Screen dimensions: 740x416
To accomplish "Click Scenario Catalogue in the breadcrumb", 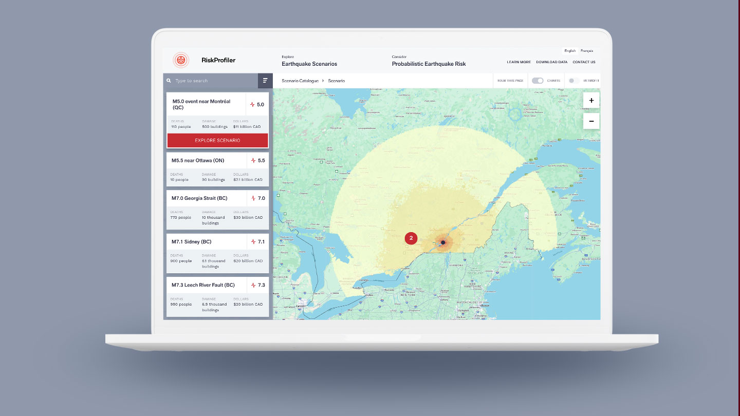I will [300, 81].
